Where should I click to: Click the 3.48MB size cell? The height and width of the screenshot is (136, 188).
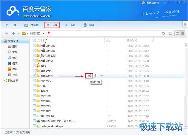click(x=111, y=121)
